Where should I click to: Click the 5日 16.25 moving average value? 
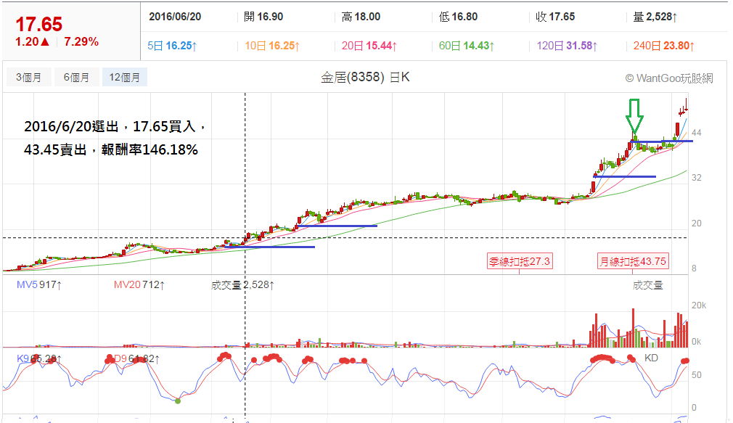pos(172,46)
